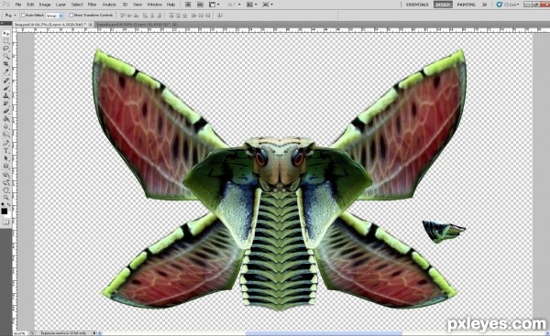Open the Select menu
The image size is (550, 336).
[x=77, y=5]
